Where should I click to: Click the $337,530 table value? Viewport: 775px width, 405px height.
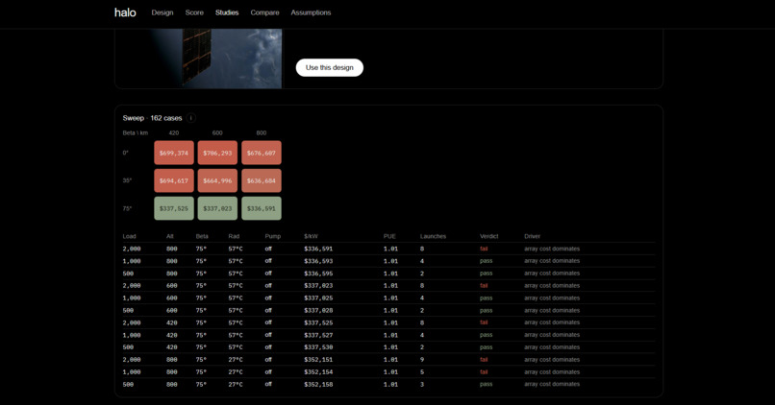click(318, 347)
